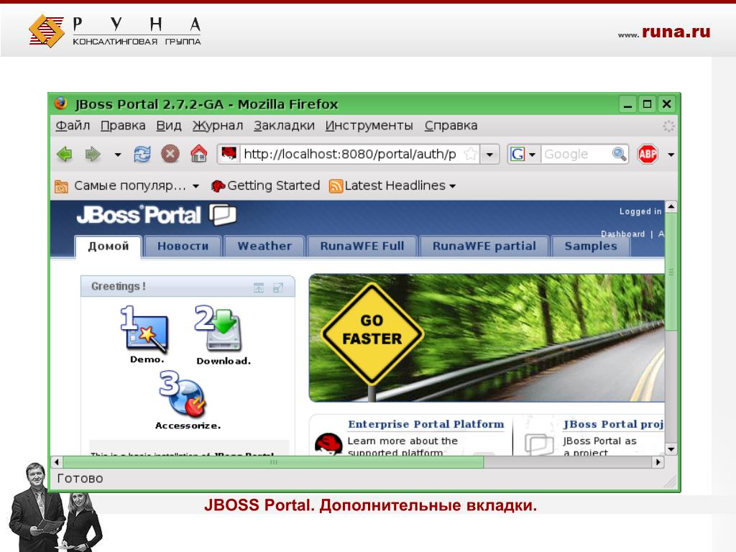
Task: Open the Google search engine selector
Action: [x=523, y=154]
